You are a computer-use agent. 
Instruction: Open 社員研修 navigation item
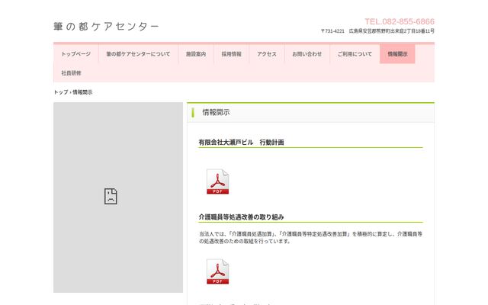[x=71, y=73]
